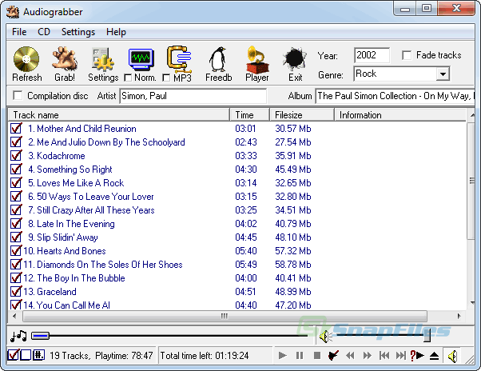Click the Year input field
This screenshot has height=371, width=481.
coord(372,55)
